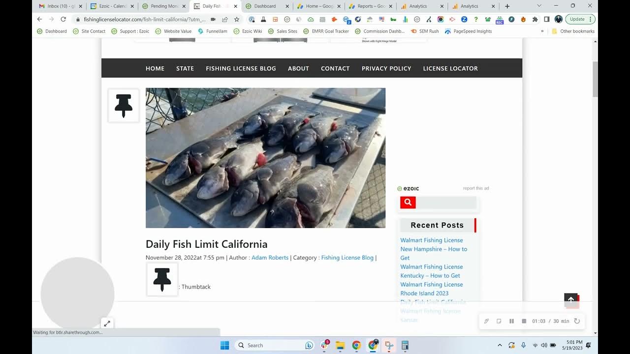Open the STATE menu item
630x354 pixels.
[x=185, y=68]
